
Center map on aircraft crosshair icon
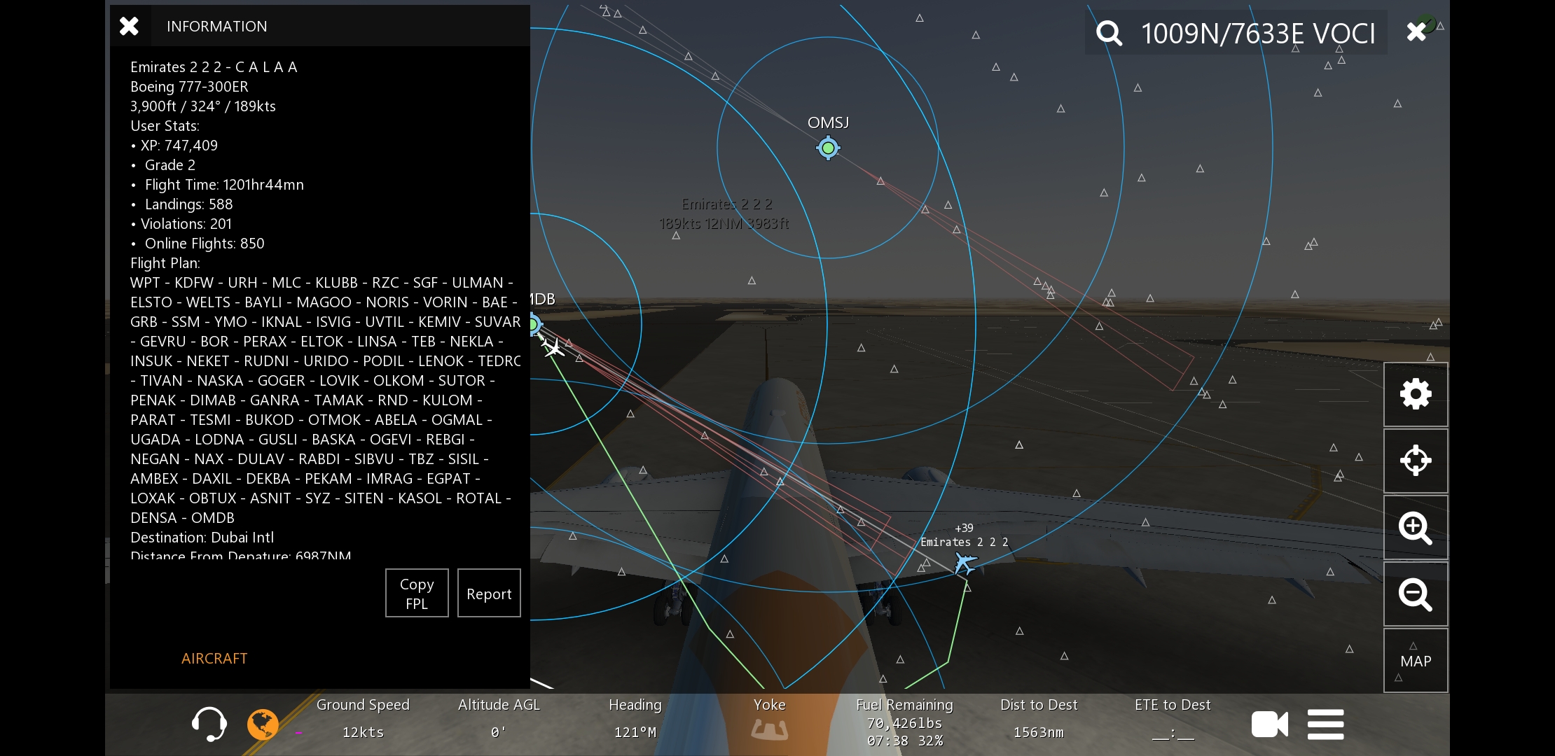pos(1415,461)
